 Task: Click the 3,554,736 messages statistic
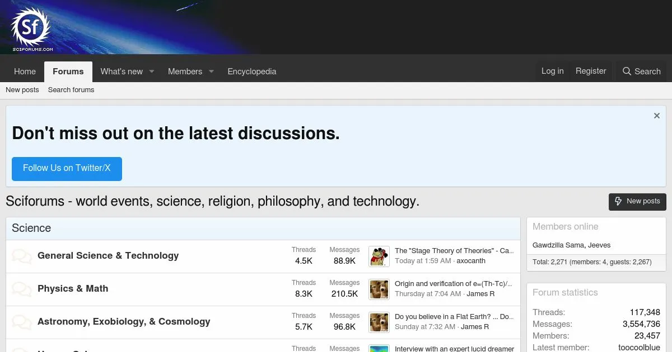tap(641, 324)
